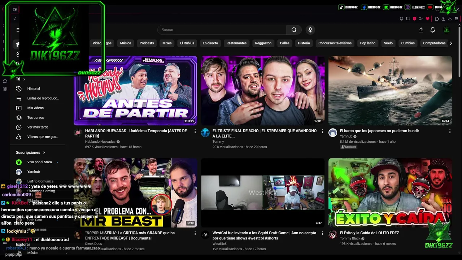Open title EL TRISTE FINAL DE 8CHO

pyautogui.click(x=265, y=133)
